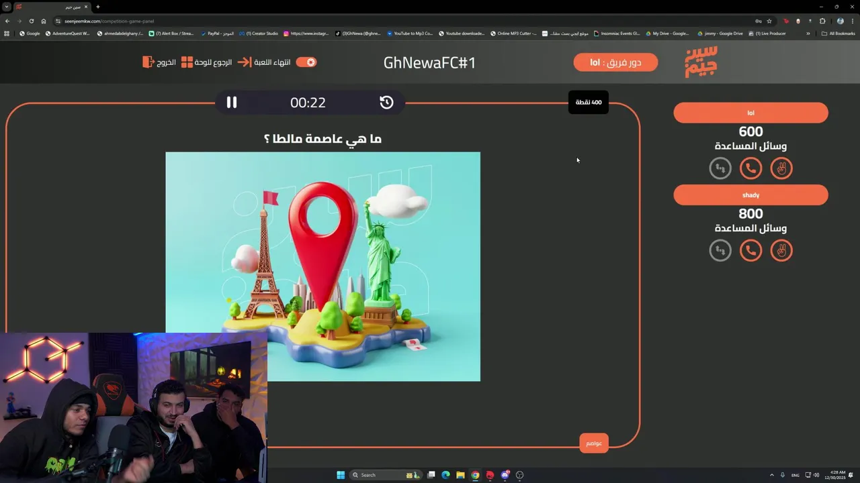
Task: Open the YouTube to Mp3 Co... bookmark
Action: tap(410, 34)
